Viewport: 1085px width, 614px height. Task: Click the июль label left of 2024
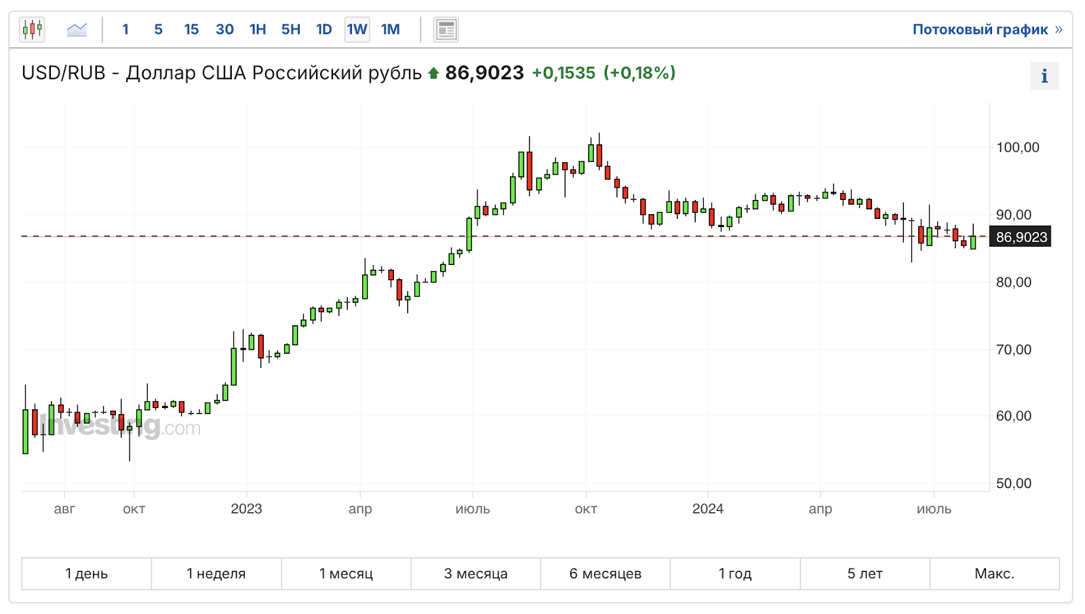click(473, 509)
